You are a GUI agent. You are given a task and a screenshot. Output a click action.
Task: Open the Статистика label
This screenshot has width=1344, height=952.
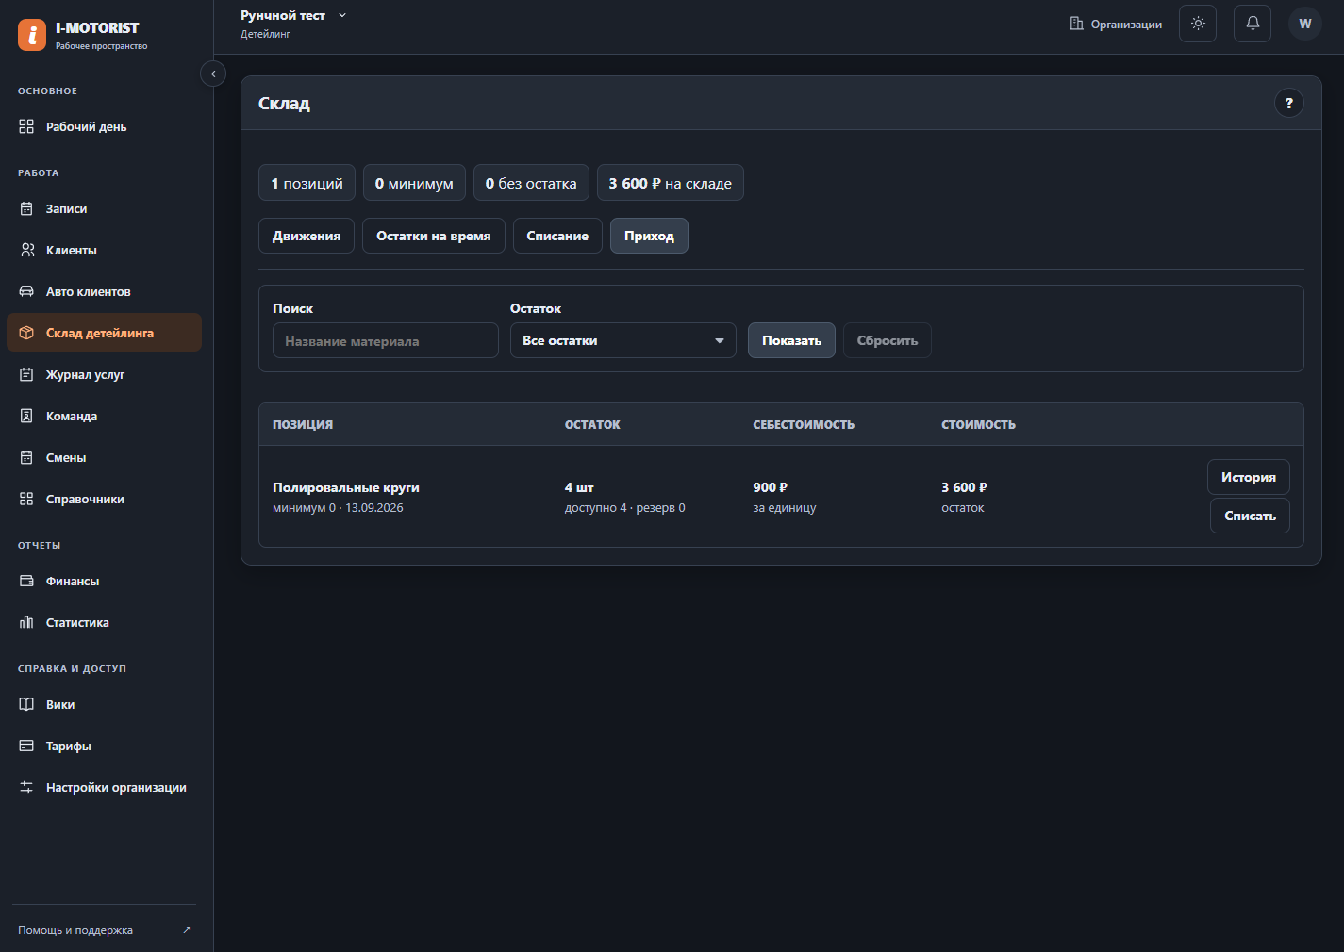[77, 622]
